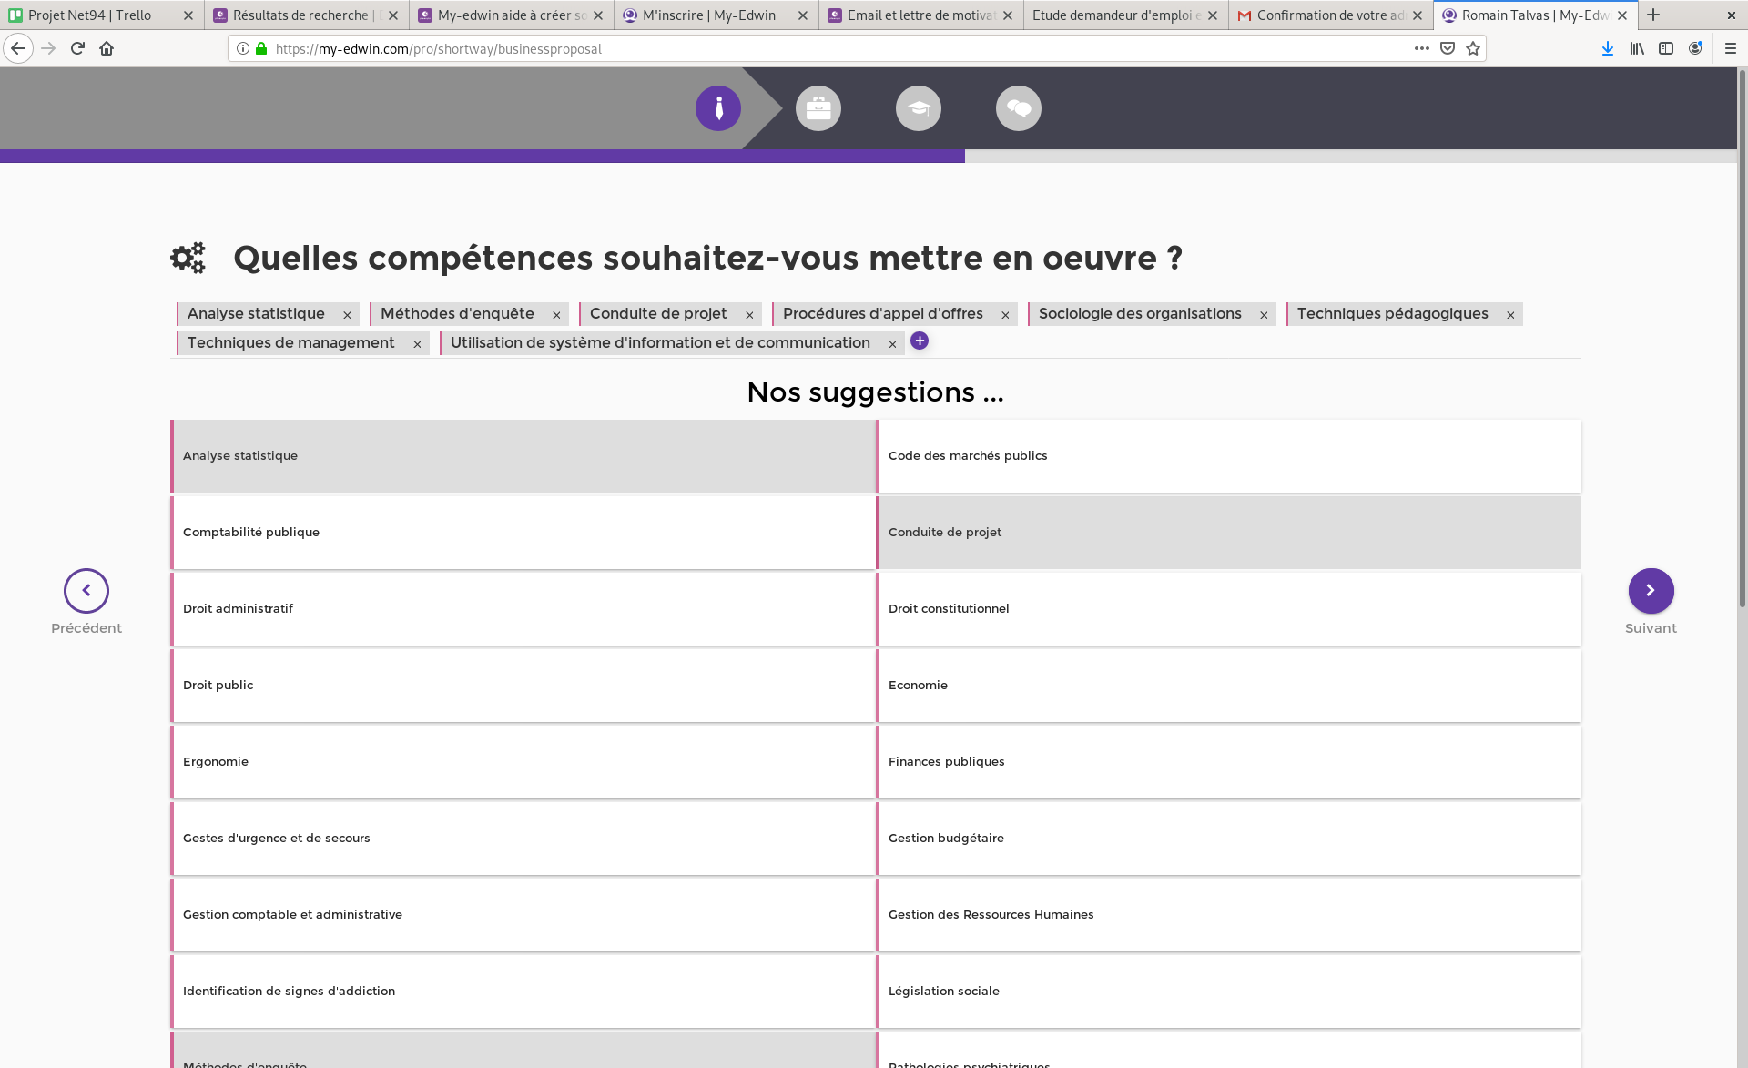The height and width of the screenshot is (1068, 1748).
Task: Click the purple plus add-skill icon
Action: [x=920, y=341]
